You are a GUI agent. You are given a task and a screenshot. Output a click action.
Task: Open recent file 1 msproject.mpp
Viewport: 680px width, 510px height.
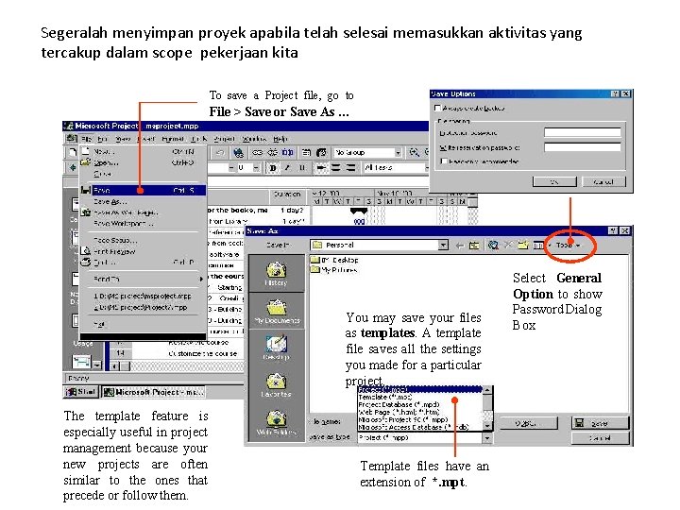[x=143, y=297]
